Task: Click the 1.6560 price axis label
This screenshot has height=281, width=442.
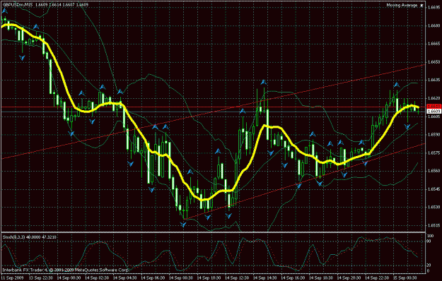Action: [x=434, y=171]
